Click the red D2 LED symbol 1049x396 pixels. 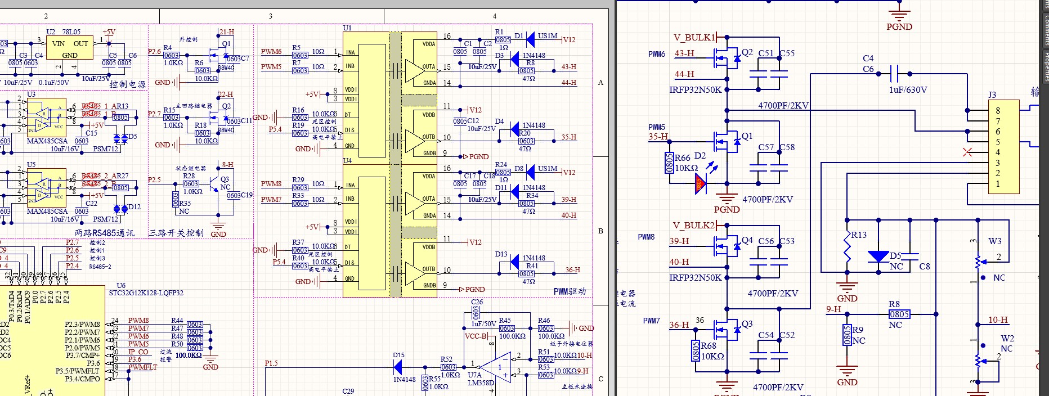click(x=700, y=183)
